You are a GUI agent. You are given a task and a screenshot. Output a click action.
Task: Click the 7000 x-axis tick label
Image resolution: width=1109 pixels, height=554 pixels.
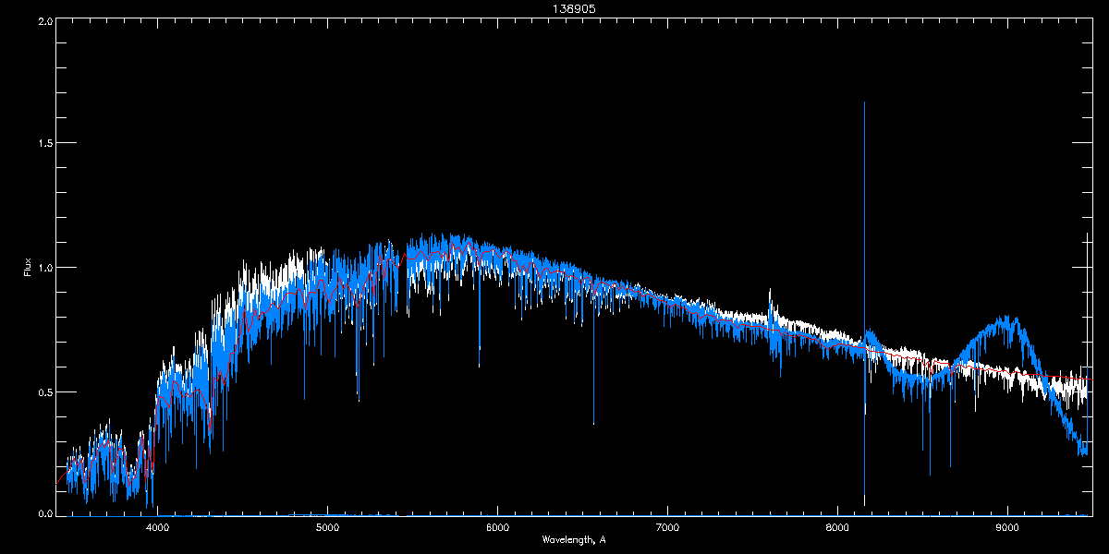(667, 527)
